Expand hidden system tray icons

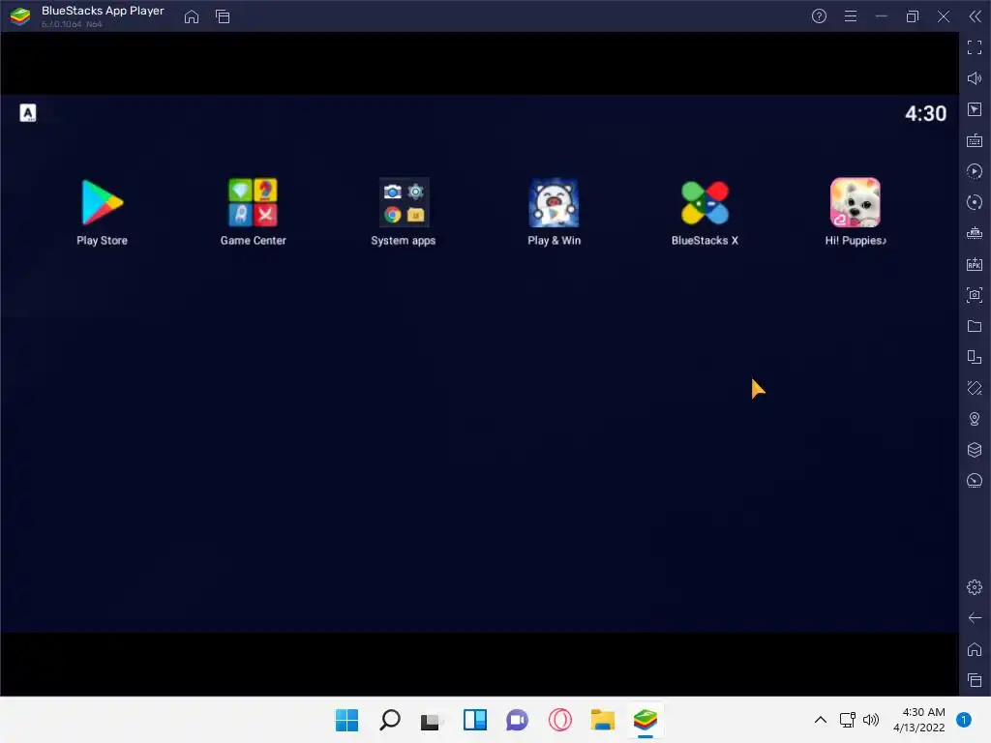click(x=821, y=720)
